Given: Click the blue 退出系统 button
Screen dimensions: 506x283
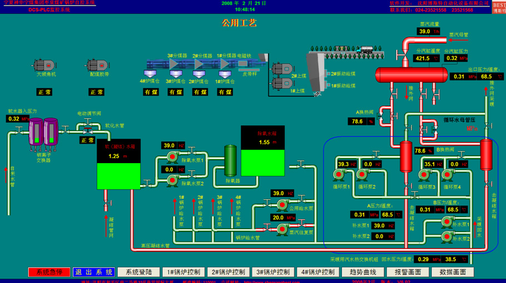Looking at the screenshot, I should [x=93, y=272].
